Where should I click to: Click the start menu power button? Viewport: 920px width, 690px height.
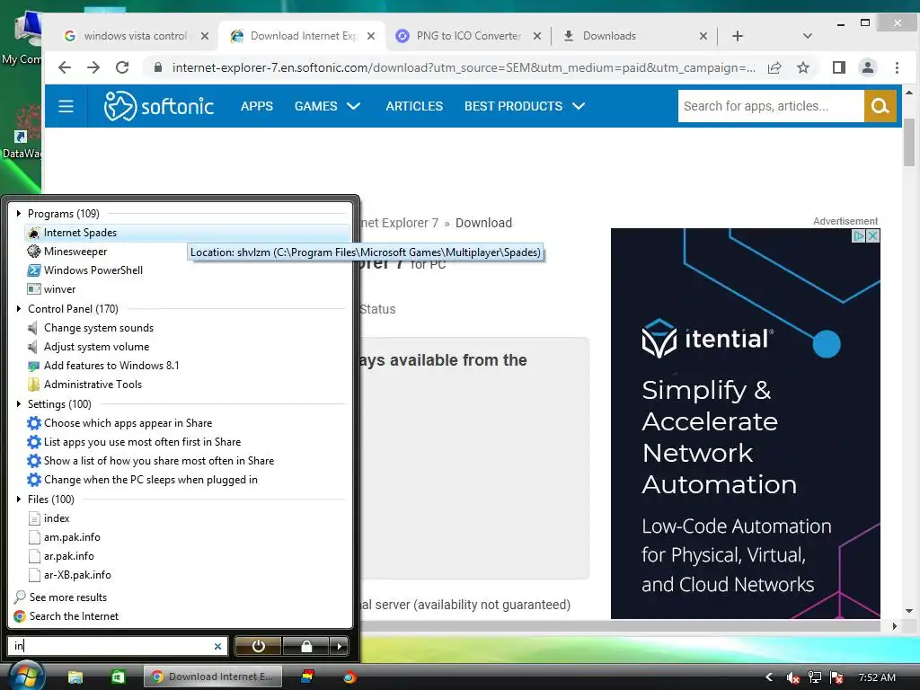click(x=258, y=646)
